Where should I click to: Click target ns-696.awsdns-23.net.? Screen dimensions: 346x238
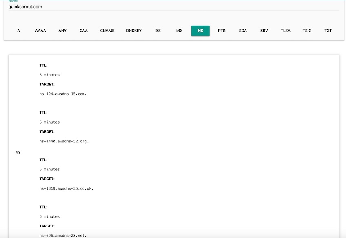tap(63, 236)
